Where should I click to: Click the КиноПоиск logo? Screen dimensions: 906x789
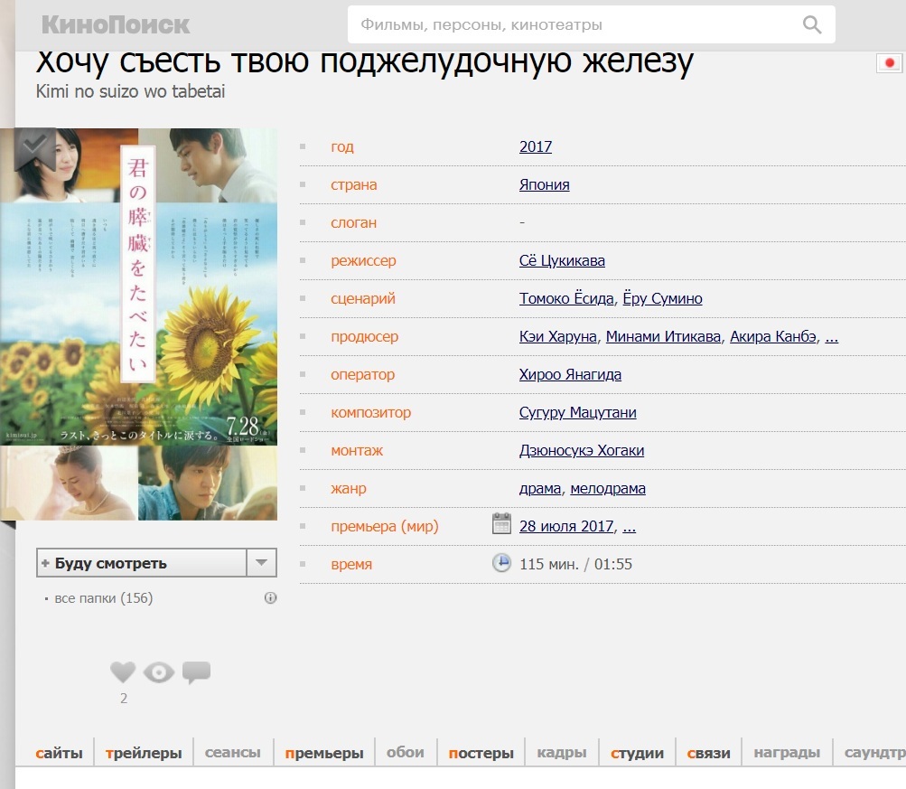tap(116, 25)
